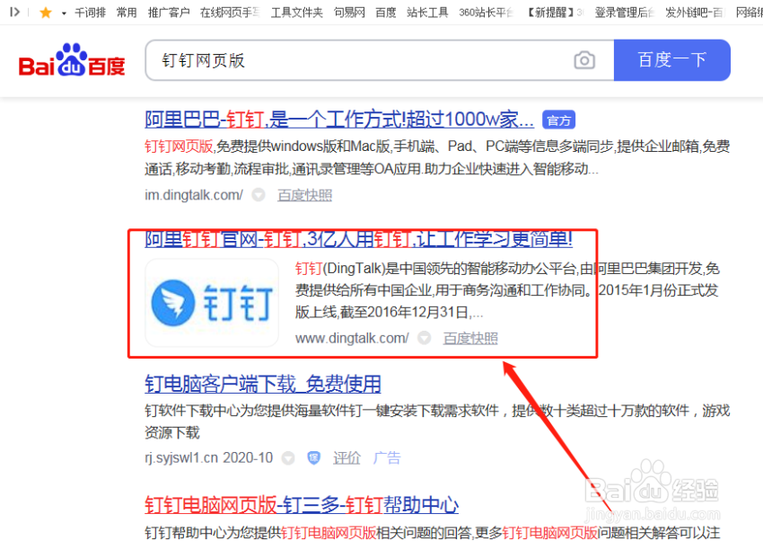Click the camera icon for image search
Screen dimensions: 763x541
(584, 60)
